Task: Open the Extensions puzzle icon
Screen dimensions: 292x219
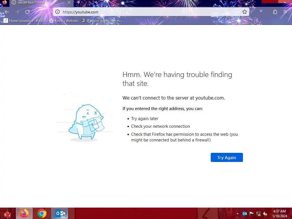Action: tap(275, 12)
